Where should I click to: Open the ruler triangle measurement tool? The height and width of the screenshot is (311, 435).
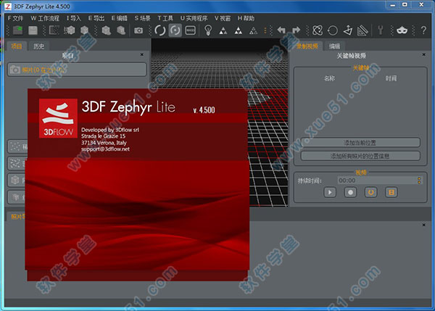(x=362, y=30)
